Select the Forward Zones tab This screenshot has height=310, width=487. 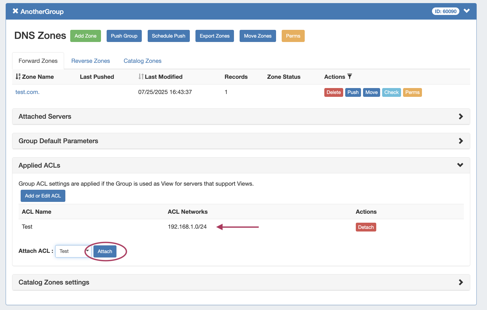[x=38, y=61]
